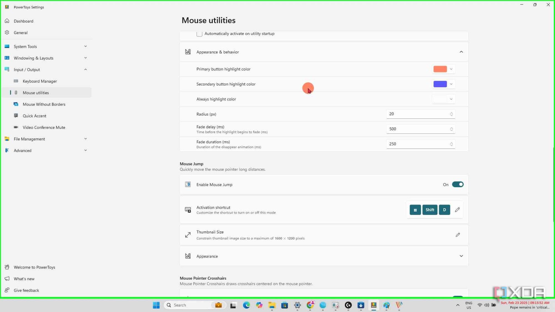Click the taskbar Search box
This screenshot has height=312, width=555.
tap(195, 305)
